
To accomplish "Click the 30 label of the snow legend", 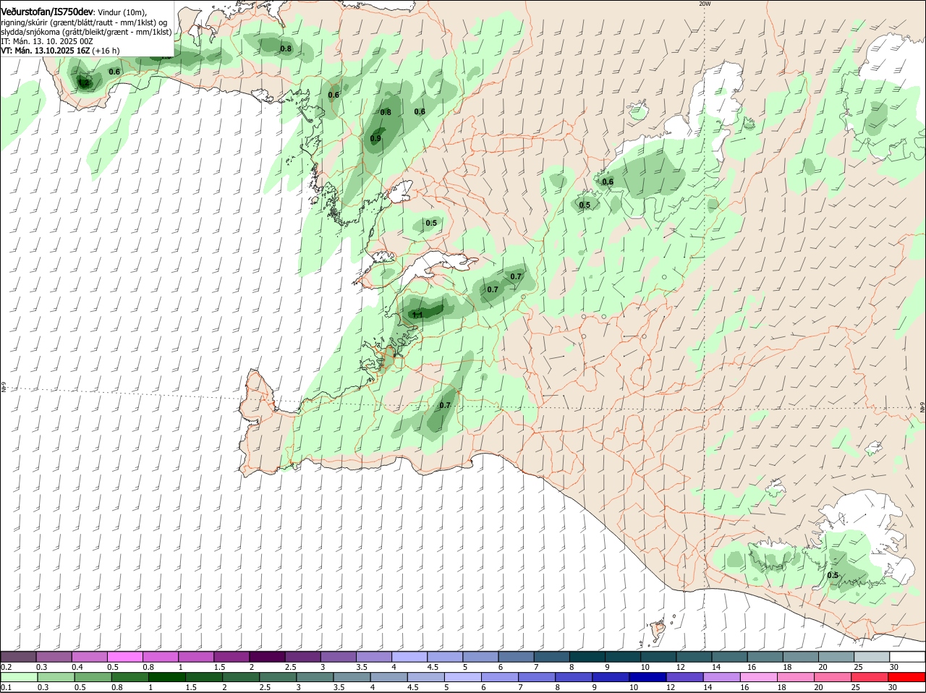I will click(x=894, y=667).
